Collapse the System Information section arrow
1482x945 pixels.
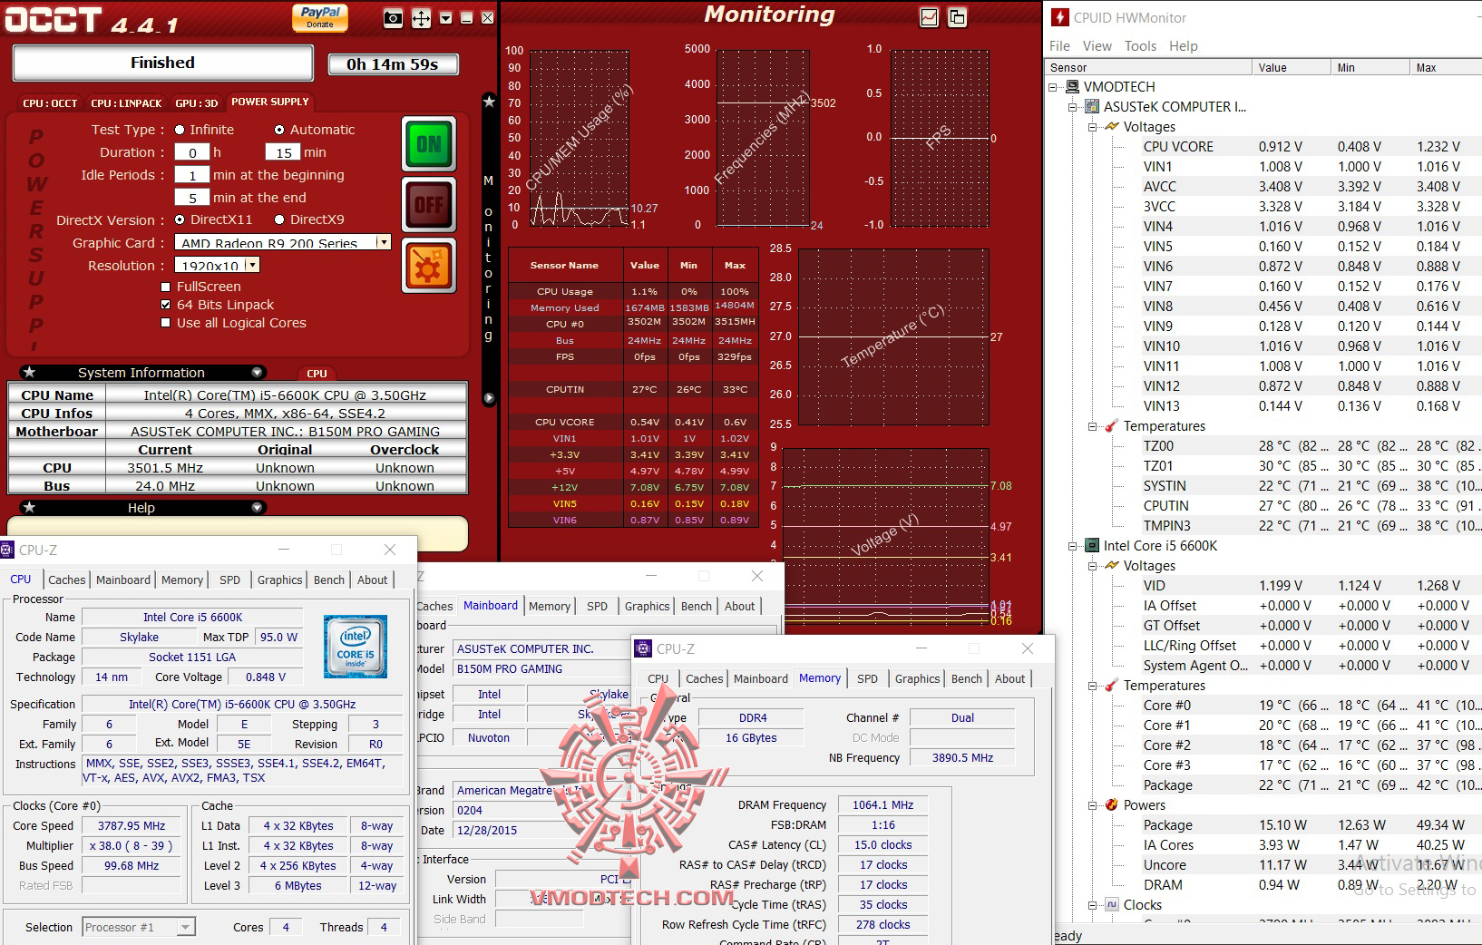[258, 373]
